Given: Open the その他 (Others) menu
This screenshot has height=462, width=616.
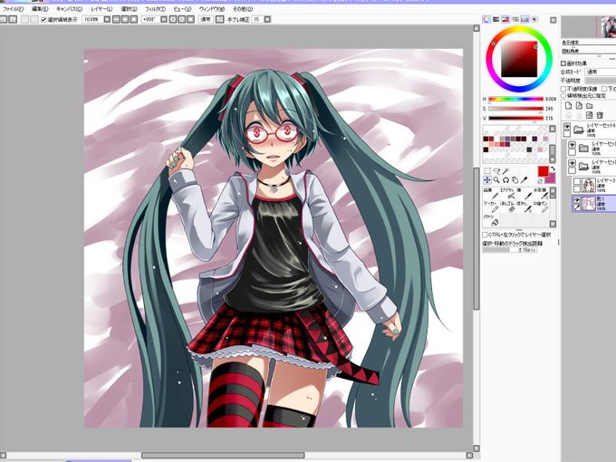Looking at the screenshot, I should click(242, 9).
